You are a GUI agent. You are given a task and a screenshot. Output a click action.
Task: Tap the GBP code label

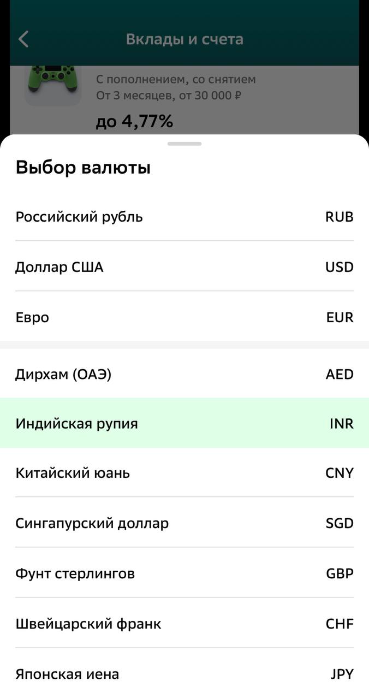click(340, 573)
